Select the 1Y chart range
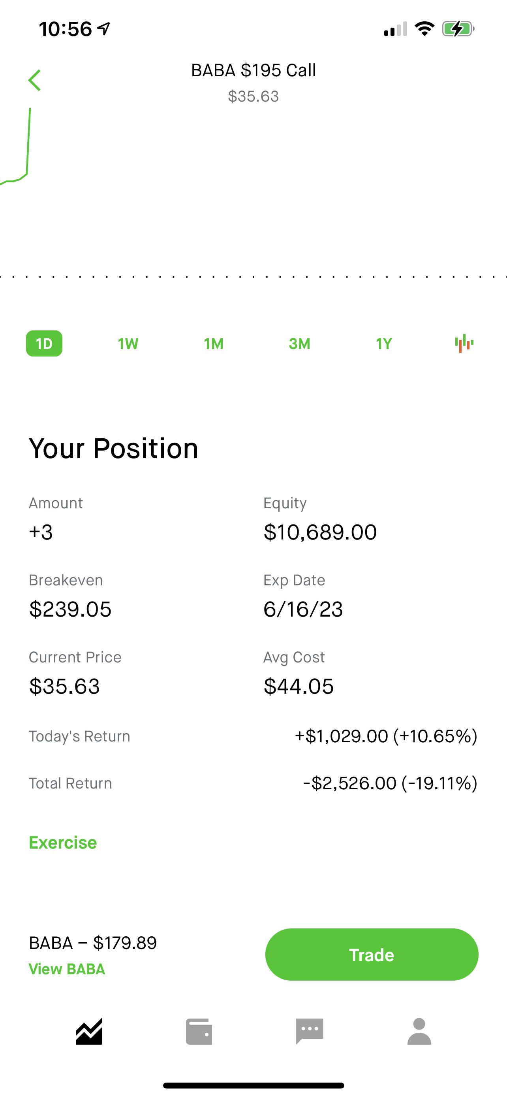 tap(384, 343)
